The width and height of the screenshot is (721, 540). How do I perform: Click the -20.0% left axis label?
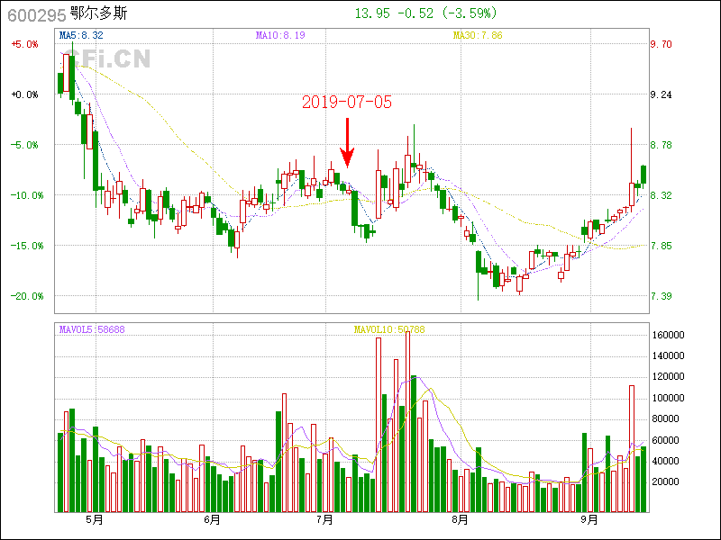[23, 296]
